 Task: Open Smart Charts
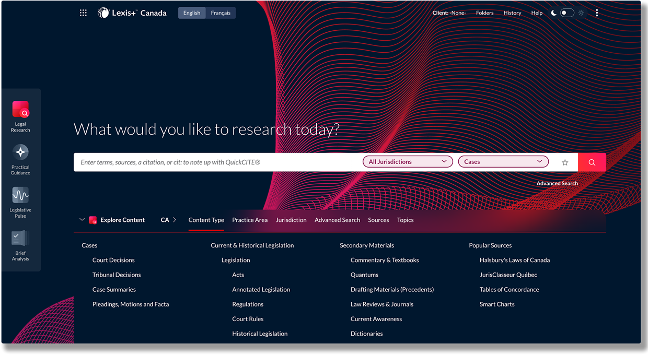point(497,304)
